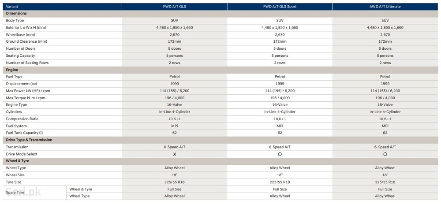The image size is (441, 204).
Task: Collapse the Engine section header
Action: tap(12, 70)
